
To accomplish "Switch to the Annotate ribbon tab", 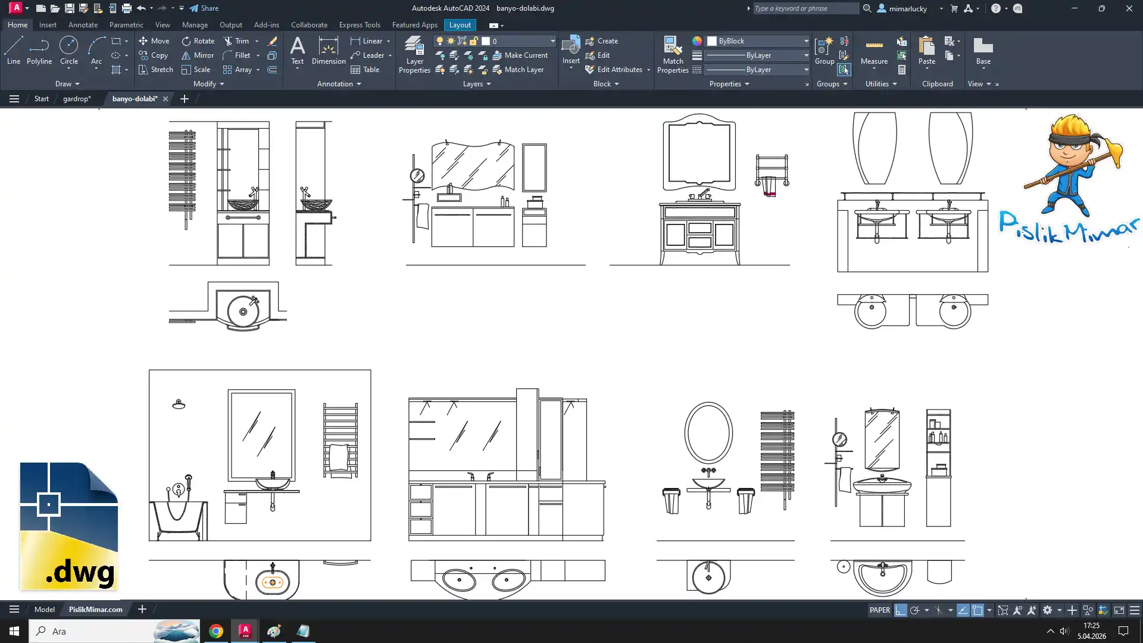I will 83,25.
